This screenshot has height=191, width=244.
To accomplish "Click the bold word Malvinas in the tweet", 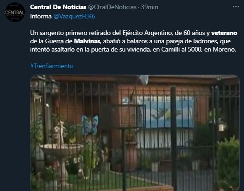I will click(87, 41).
